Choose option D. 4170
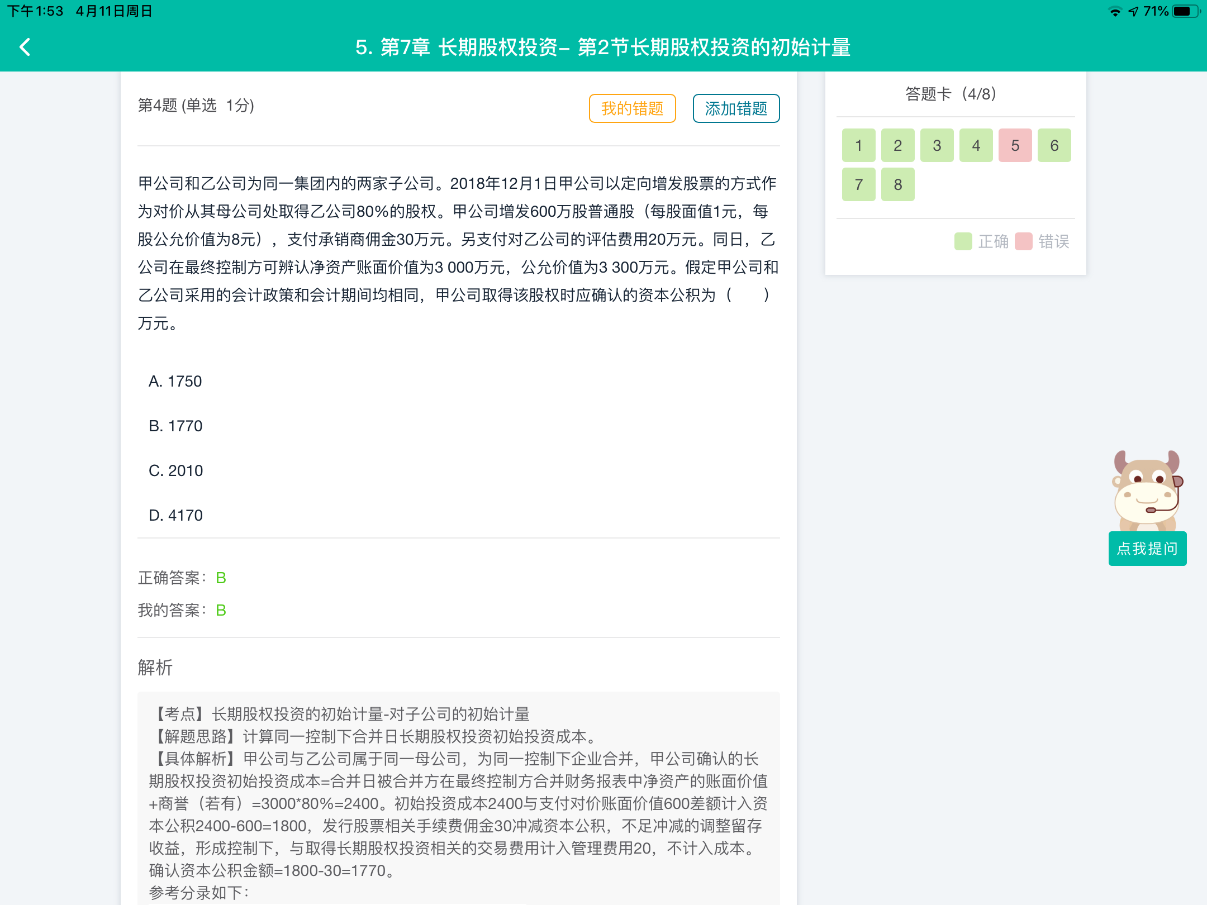 tap(175, 515)
